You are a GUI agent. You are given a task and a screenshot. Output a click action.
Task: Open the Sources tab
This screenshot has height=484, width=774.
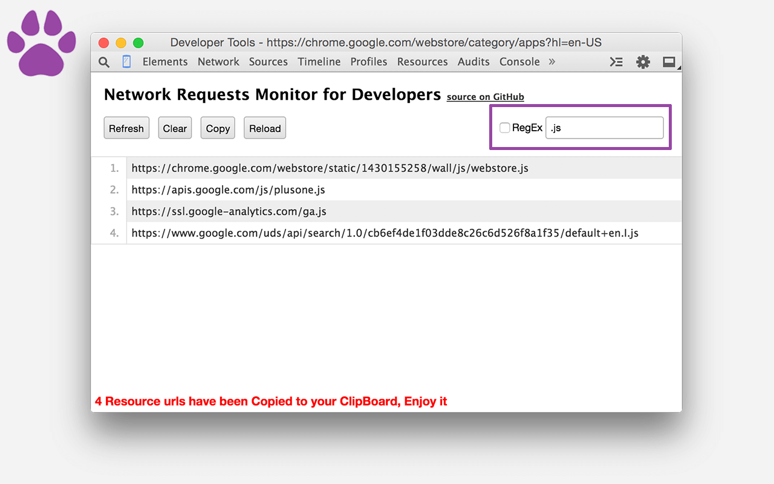coord(268,62)
